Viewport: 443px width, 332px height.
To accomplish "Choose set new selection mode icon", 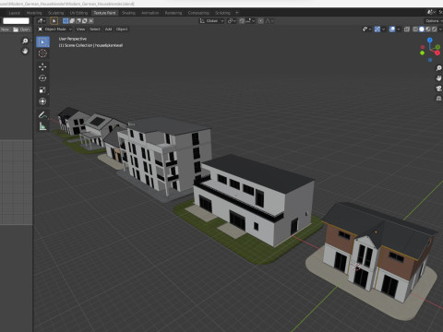I will [66, 21].
